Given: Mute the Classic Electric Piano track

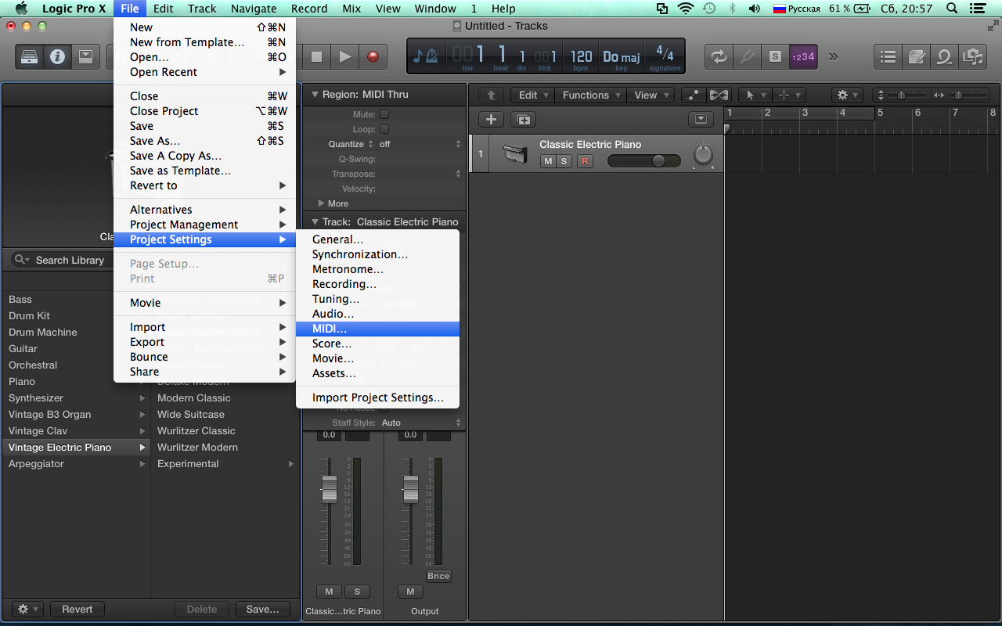Looking at the screenshot, I should pos(548,161).
